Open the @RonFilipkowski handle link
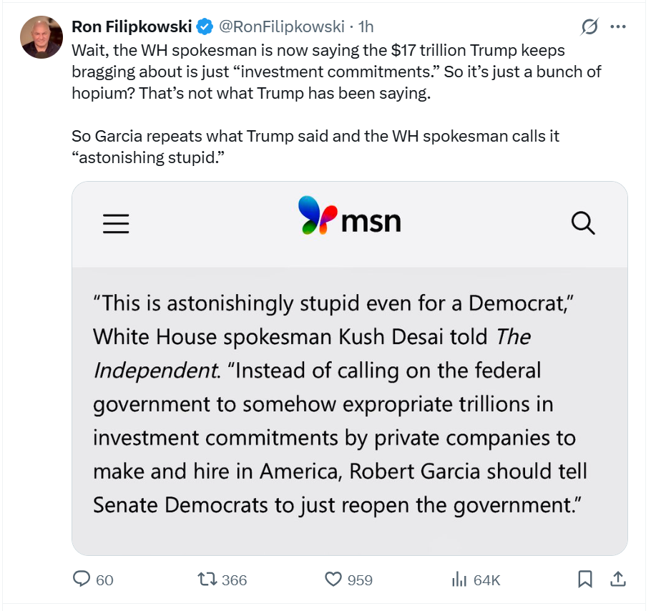Screen dimensions: 661x611 [x=283, y=27]
